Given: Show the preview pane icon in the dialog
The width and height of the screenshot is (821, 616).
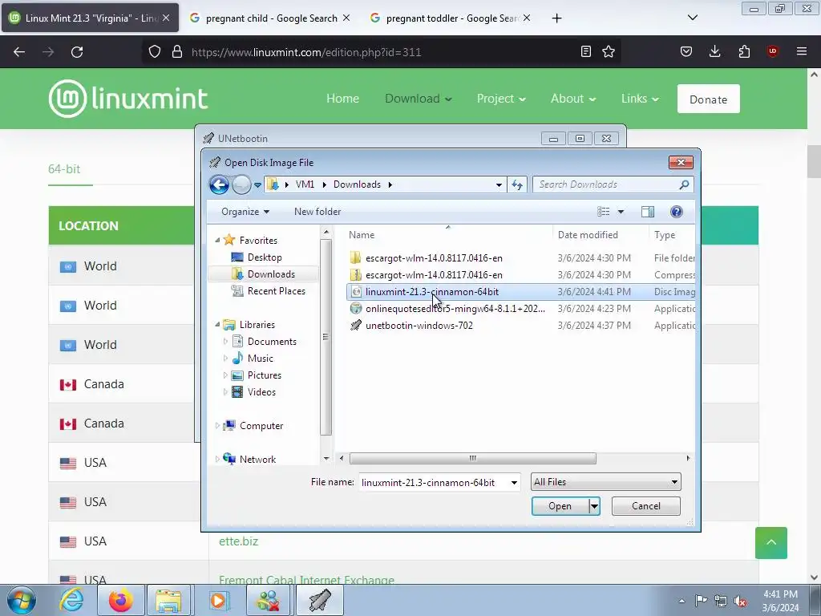Looking at the screenshot, I should point(648,212).
